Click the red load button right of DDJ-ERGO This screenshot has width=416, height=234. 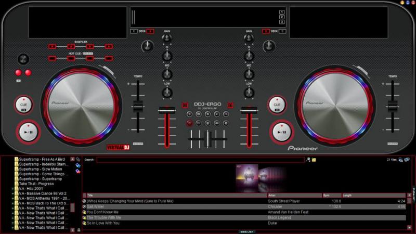pyautogui.click(x=230, y=106)
